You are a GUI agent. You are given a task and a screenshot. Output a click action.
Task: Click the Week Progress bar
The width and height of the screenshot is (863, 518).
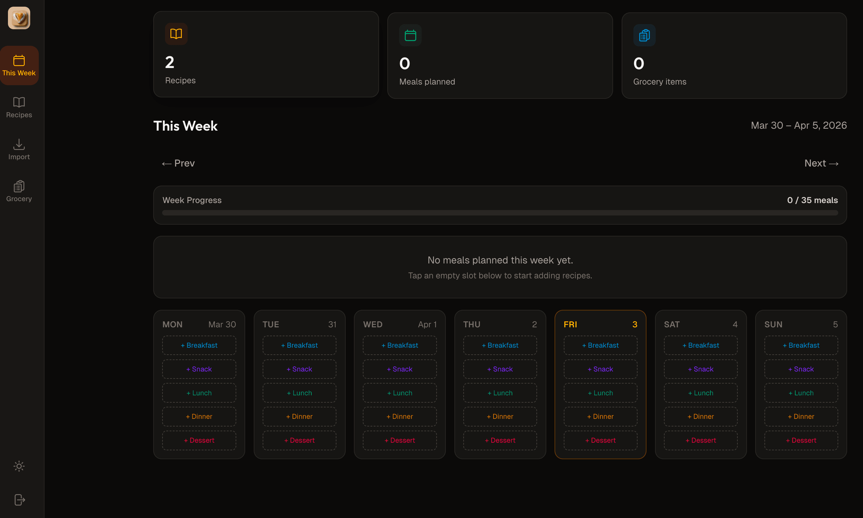(500, 212)
